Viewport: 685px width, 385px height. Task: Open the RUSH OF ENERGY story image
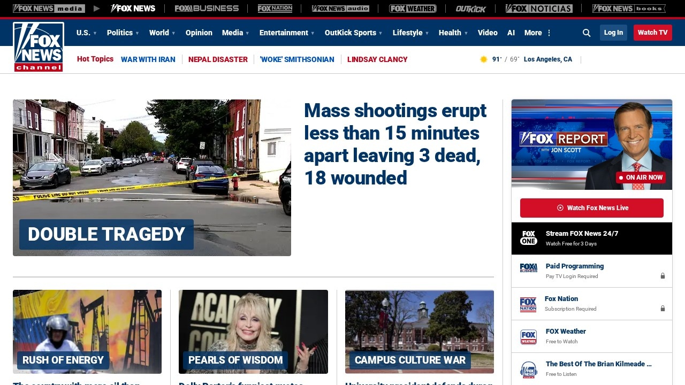pyautogui.click(x=87, y=332)
